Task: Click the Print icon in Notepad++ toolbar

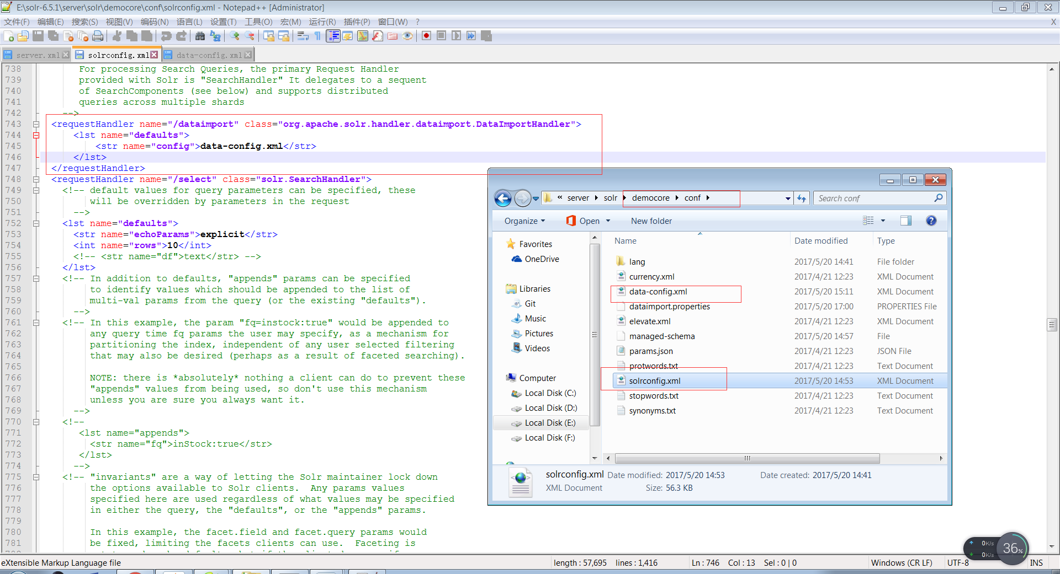Action: click(98, 36)
